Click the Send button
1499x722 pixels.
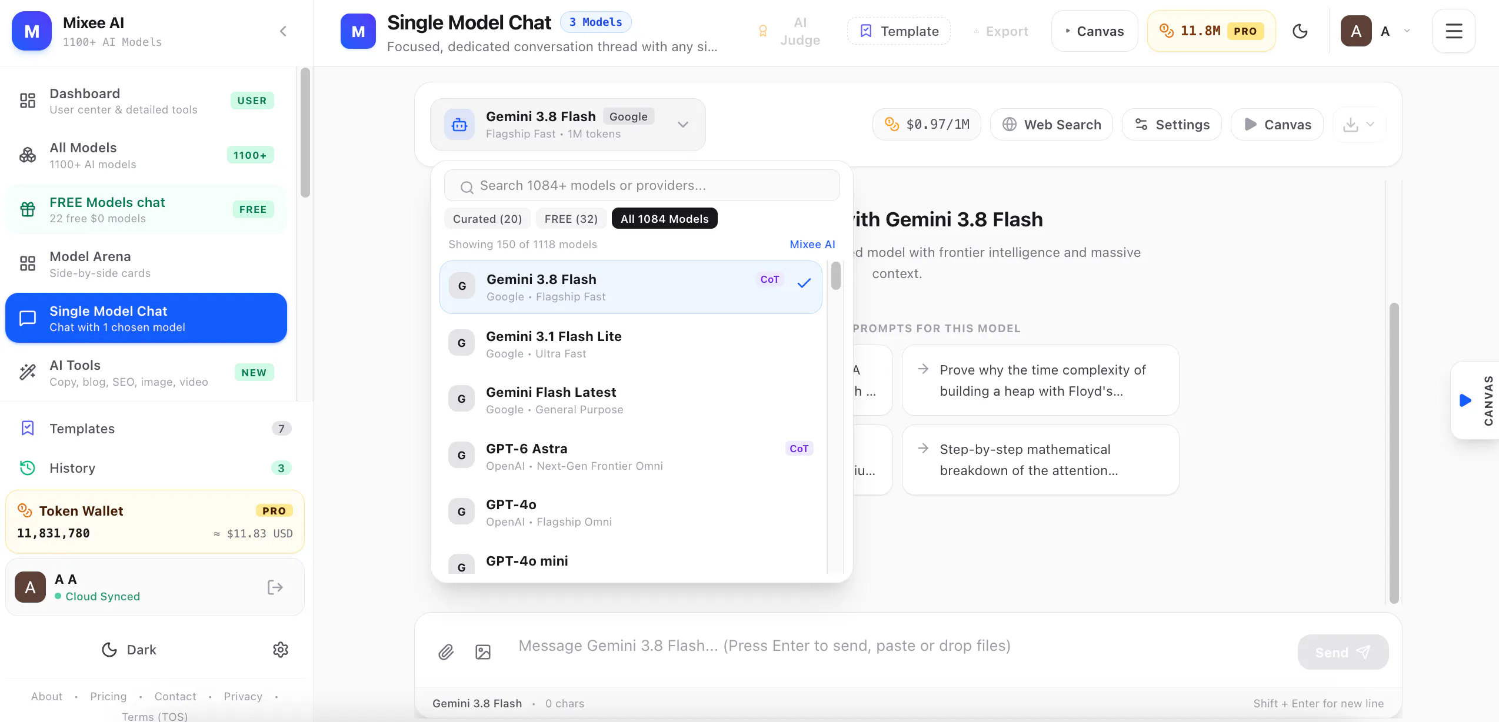(x=1343, y=652)
